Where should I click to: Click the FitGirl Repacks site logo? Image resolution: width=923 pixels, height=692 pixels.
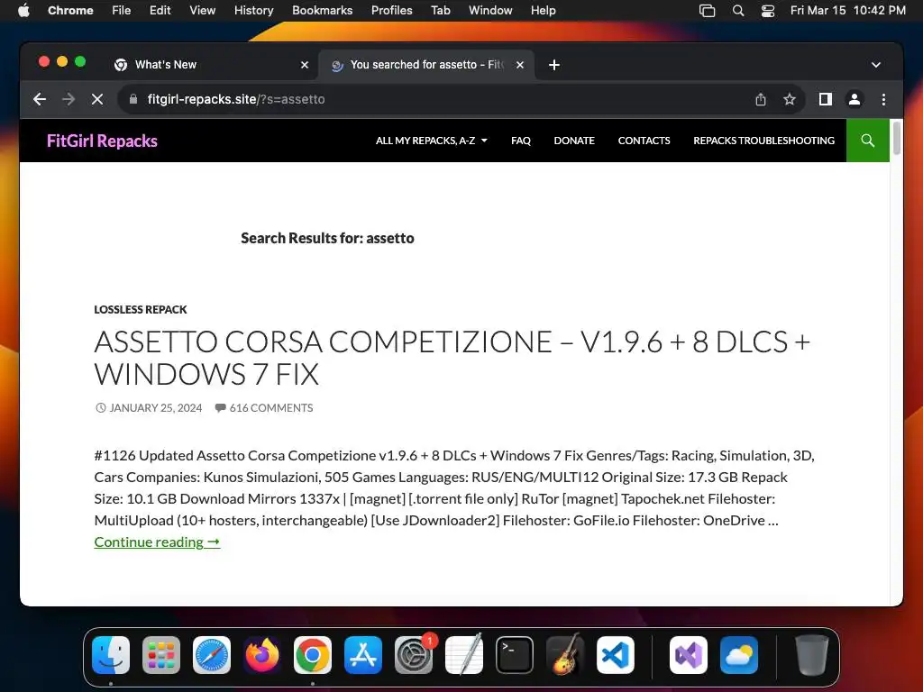pos(102,141)
